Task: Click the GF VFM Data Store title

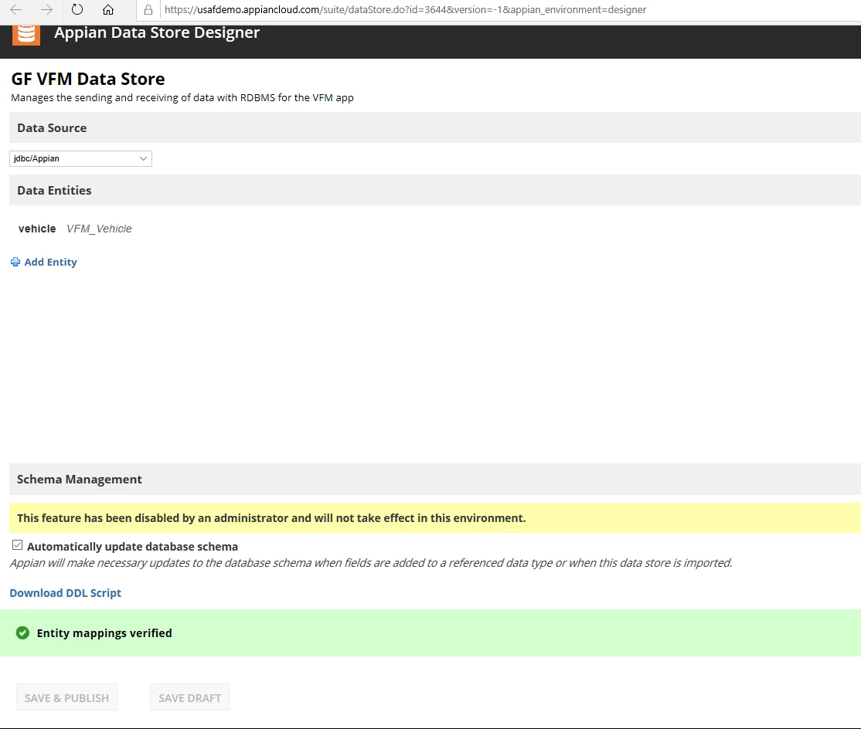Action: point(88,79)
